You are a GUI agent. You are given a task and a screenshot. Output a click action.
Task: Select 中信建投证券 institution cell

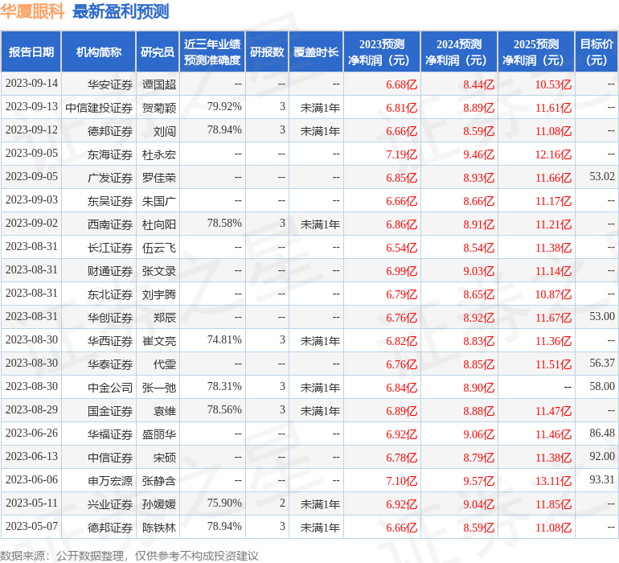point(99,108)
